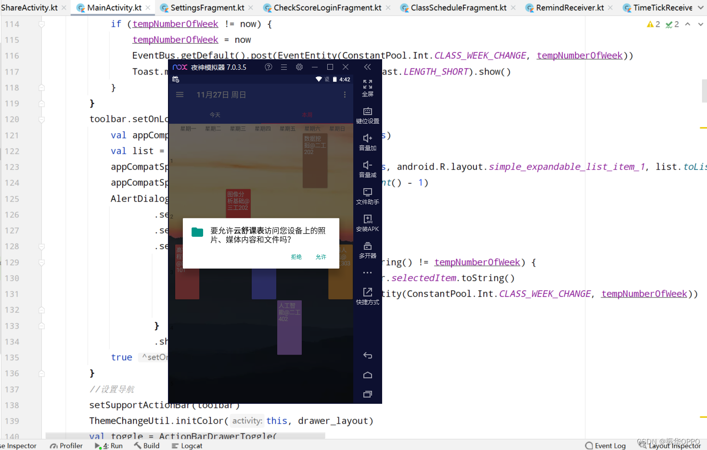Switch to the MainActivity.kt editor tab

click(x=114, y=8)
